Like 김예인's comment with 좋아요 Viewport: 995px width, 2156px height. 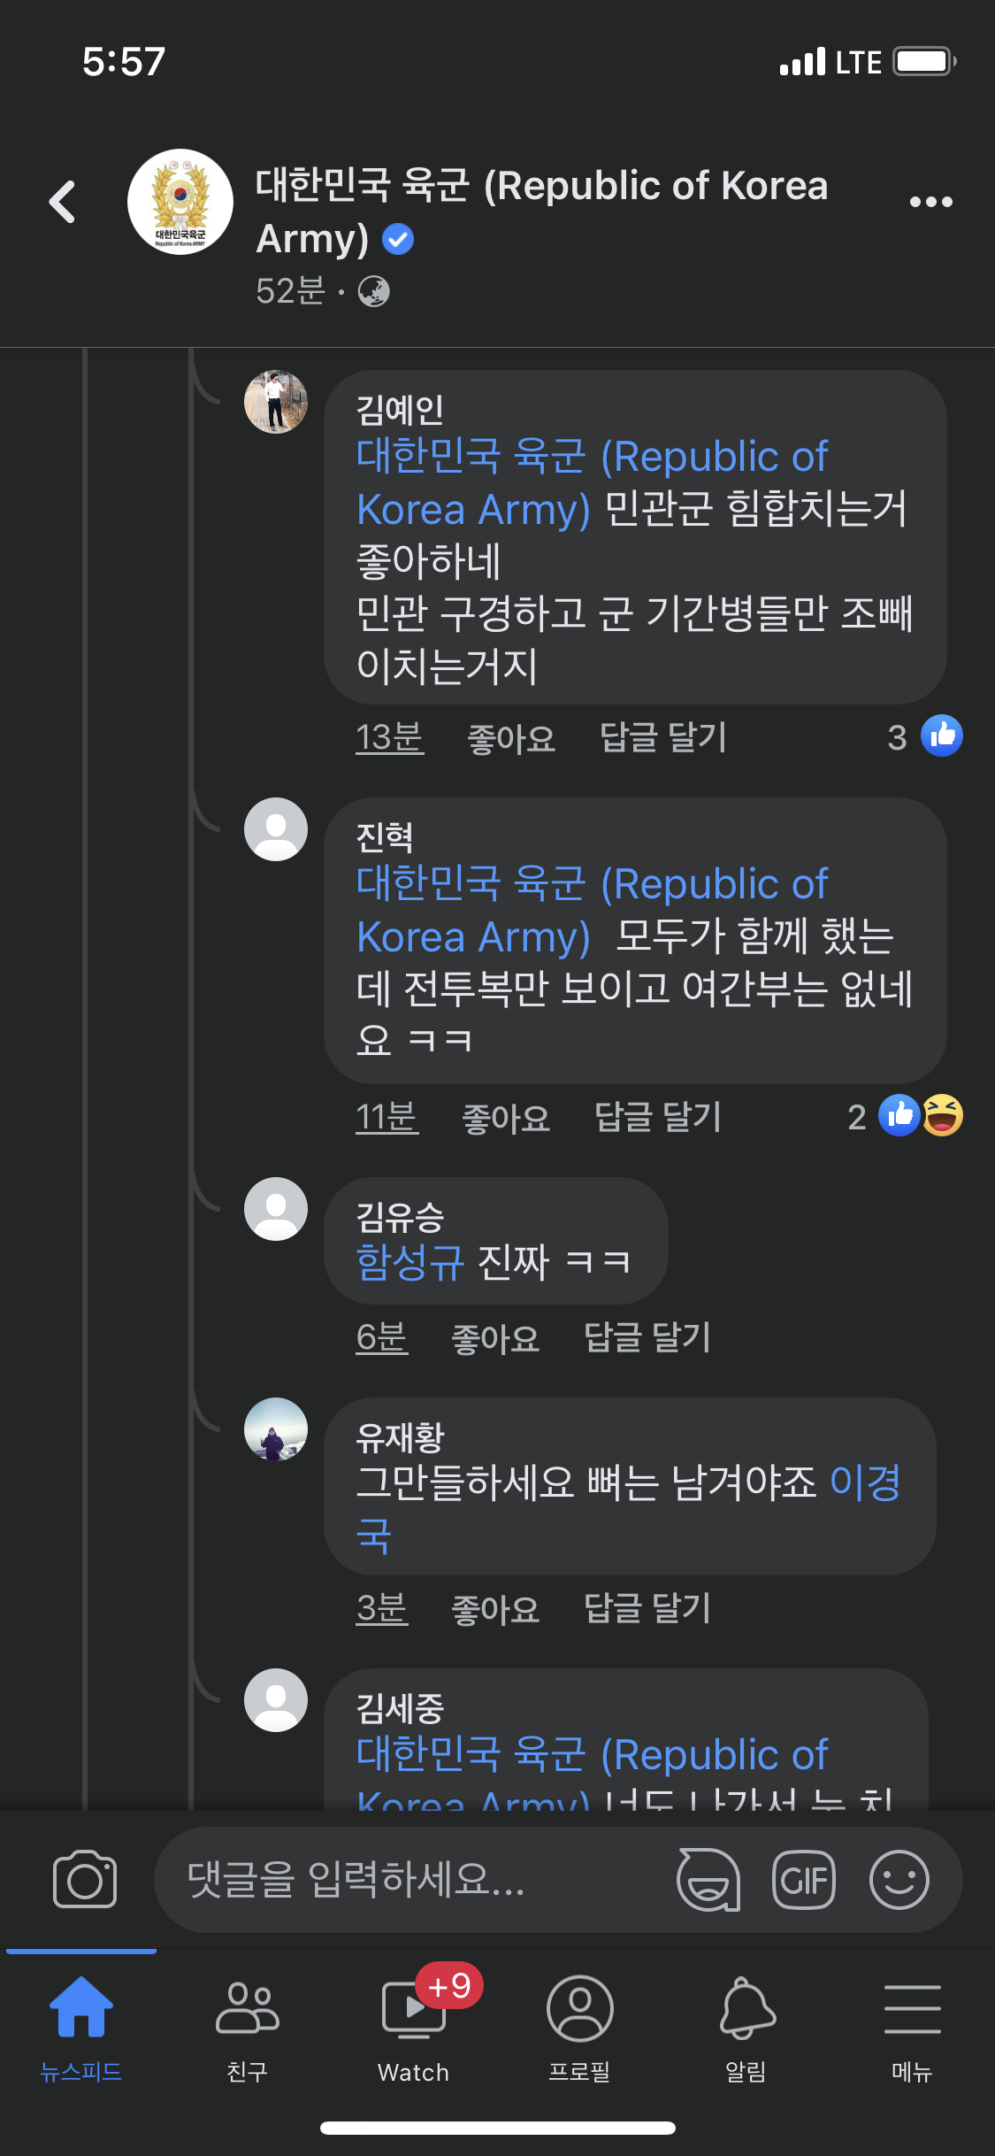511,738
